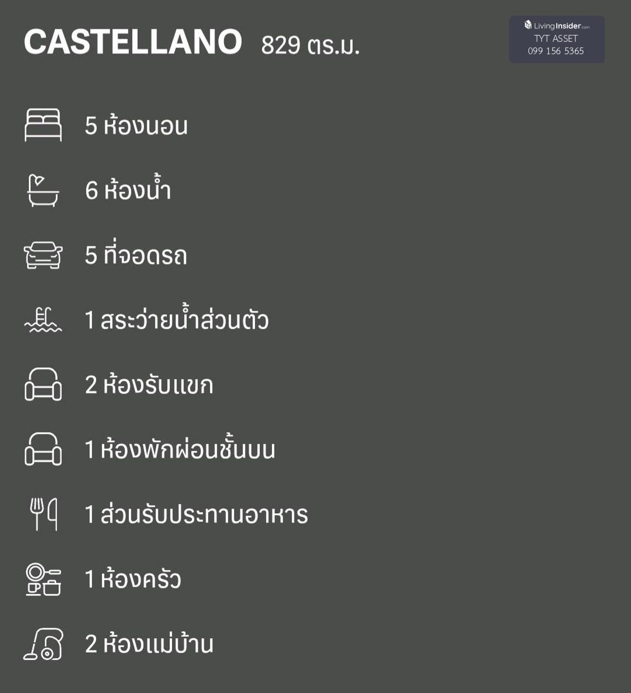Click the car parking icon

(43, 255)
